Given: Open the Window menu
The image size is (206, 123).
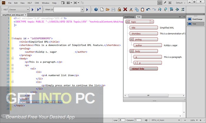Looking at the screenshot, I should (46, 3).
